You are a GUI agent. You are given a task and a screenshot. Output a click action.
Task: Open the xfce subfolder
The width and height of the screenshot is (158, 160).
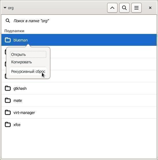[79, 125]
